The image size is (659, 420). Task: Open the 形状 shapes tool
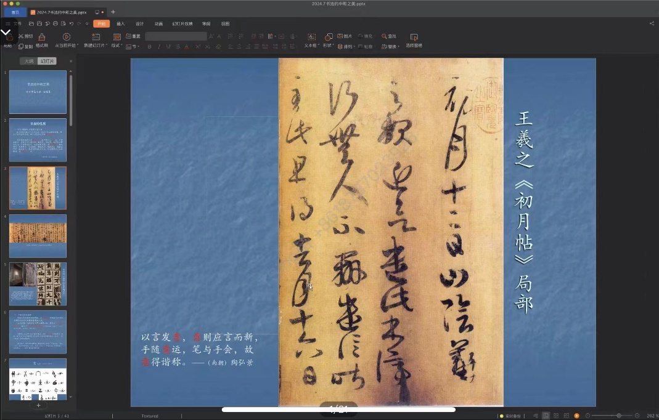tap(329, 38)
